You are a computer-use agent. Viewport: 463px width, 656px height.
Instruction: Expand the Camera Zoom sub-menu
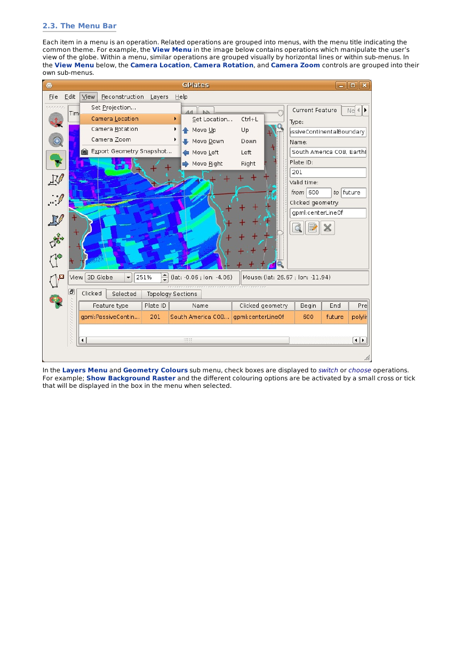point(131,140)
